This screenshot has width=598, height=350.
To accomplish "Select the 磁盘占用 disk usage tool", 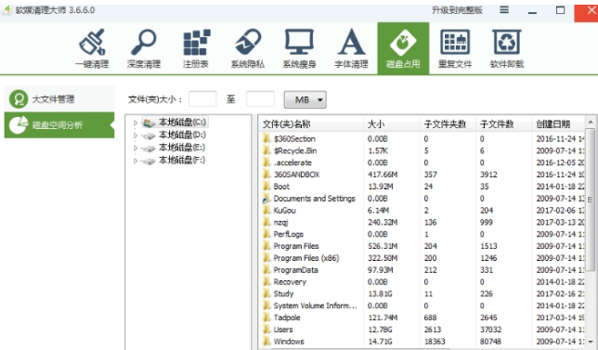I will [x=403, y=48].
